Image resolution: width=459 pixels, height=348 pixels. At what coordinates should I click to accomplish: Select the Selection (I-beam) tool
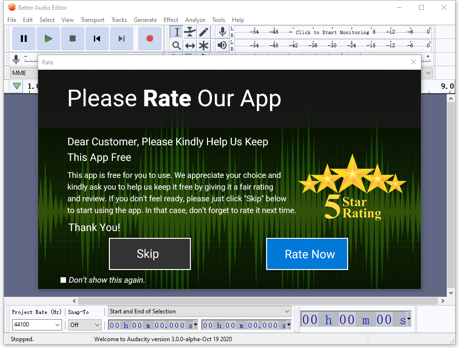177,32
